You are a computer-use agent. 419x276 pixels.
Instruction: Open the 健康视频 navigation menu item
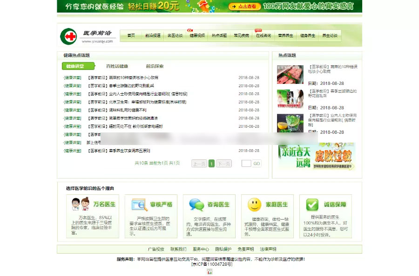pyautogui.click(x=197, y=35)
